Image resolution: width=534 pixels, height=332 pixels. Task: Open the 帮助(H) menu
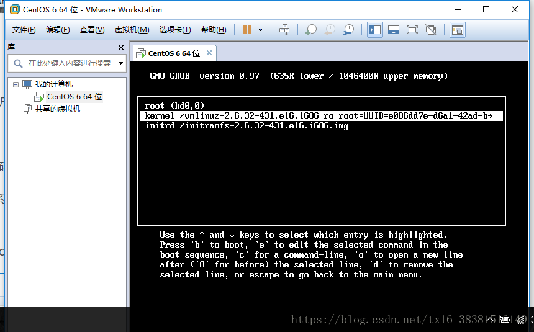point(214,30)
